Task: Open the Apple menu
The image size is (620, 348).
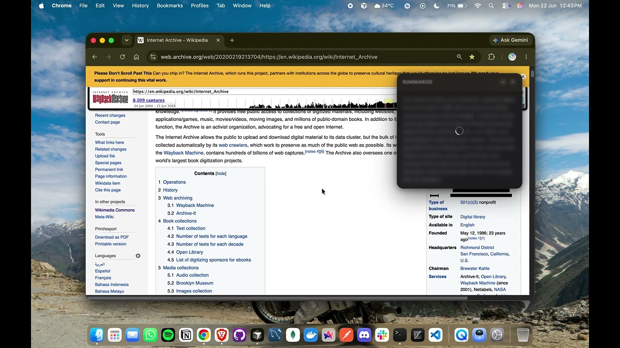Action: click(41, 6)
